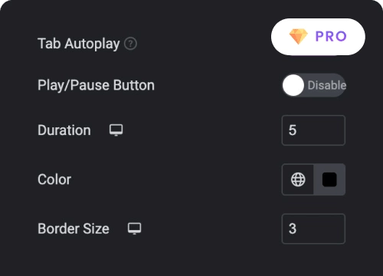Open the globe global color icon
Viewport: 383px width, 276px height.
[x=298, y=179]
